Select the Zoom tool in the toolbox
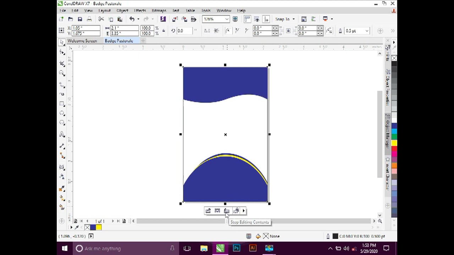 pyautogui.click(x=62, y=73)
